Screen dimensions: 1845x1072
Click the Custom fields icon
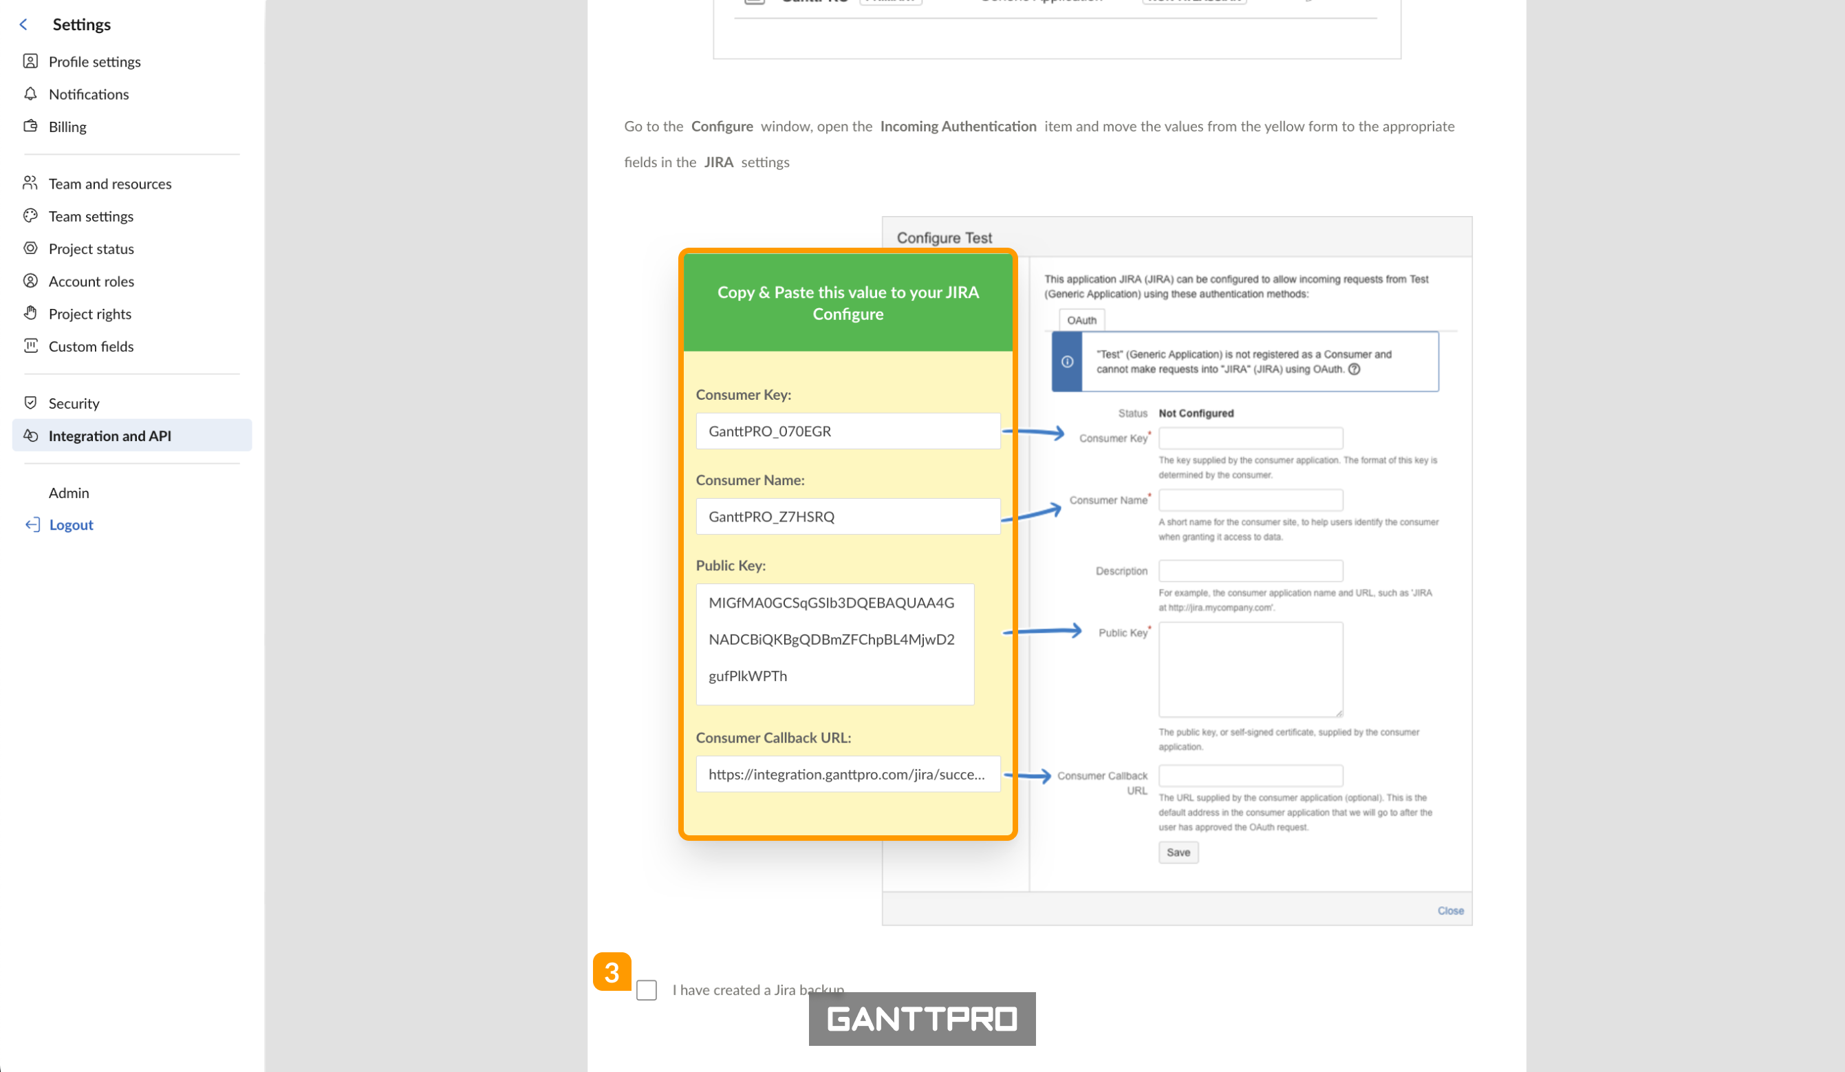pyautogui.click(x=30, y=345)
